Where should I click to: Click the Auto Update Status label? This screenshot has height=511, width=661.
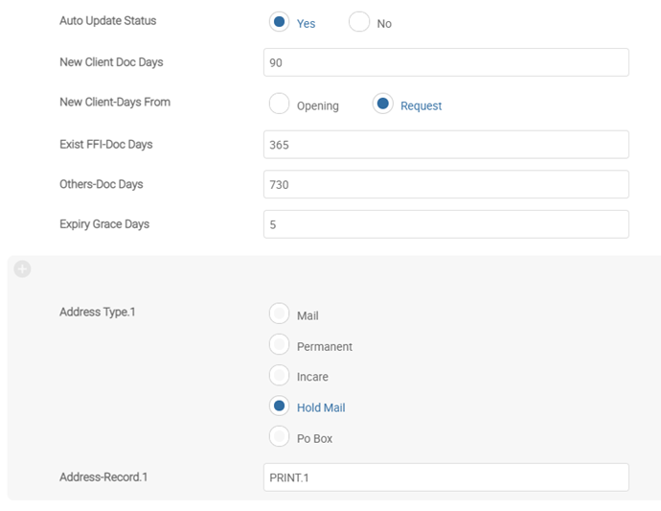point(107,21)
